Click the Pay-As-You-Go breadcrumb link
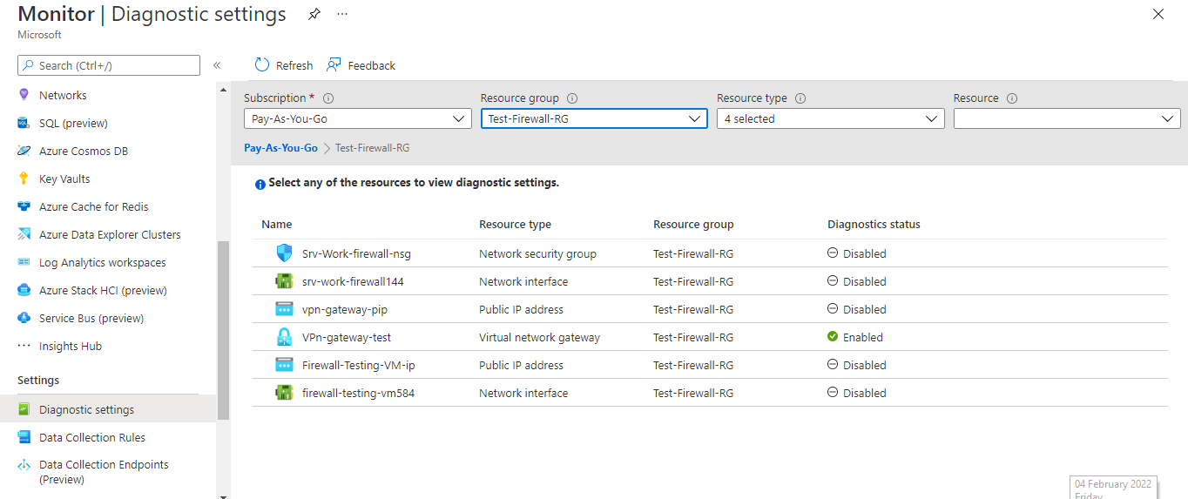This screenshot has height=499, width=1188. [x=280, y=148]
